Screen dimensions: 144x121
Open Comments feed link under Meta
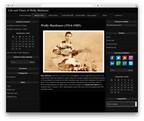(x=12, y=93)
